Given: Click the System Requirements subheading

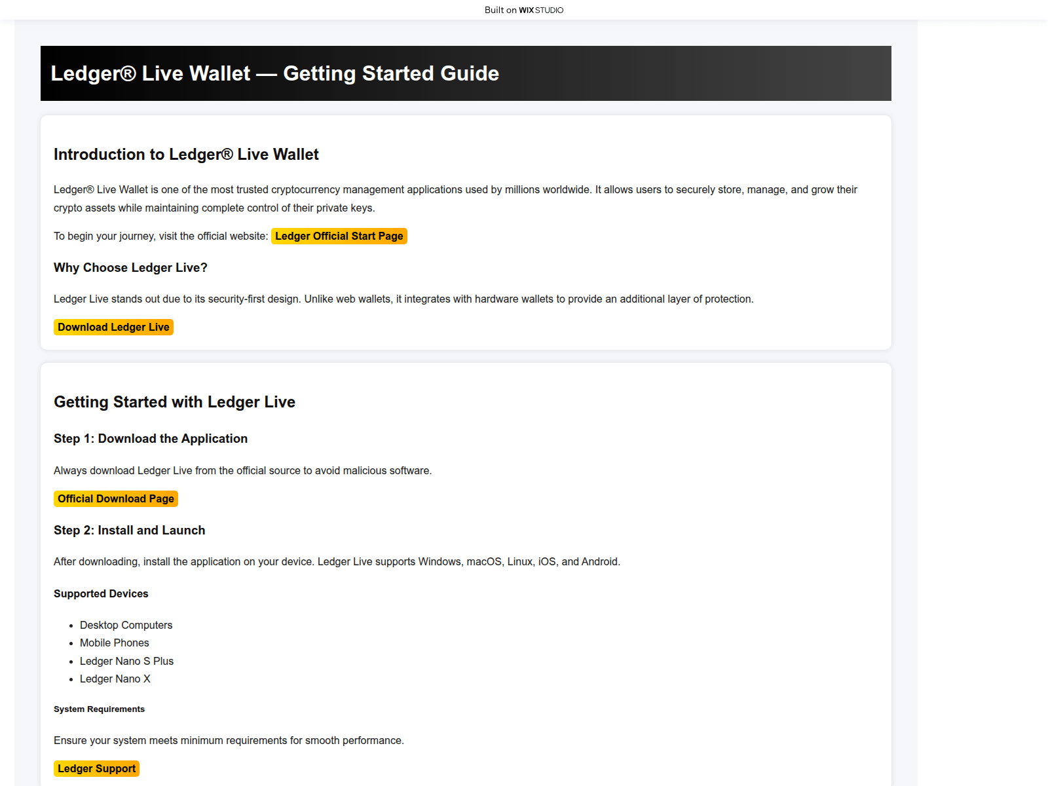Looking at the screenshot, I should [x=99, y=709].
